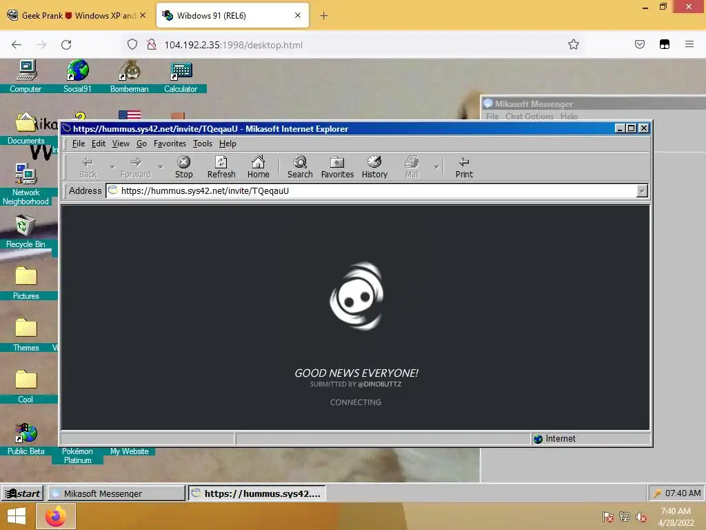This screenshot has height=530, width=706.
Task: Open the Search toolbar icon
Action: [300, 167]
